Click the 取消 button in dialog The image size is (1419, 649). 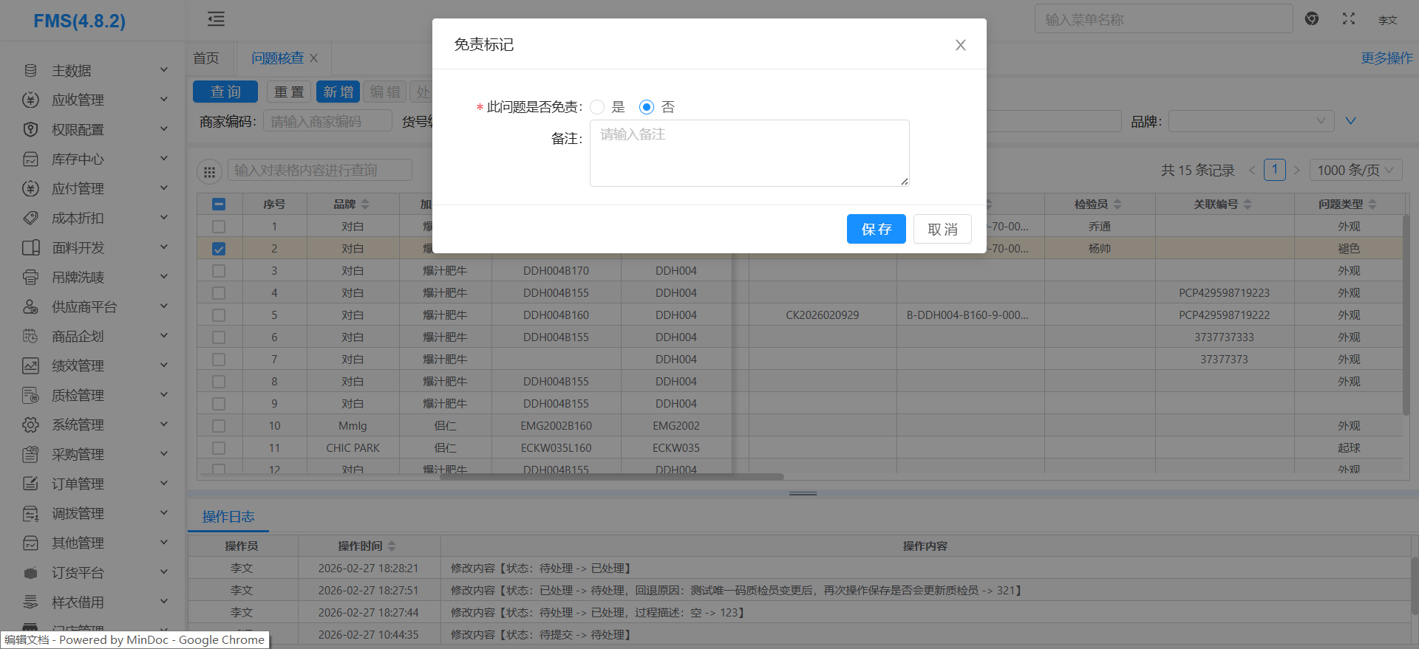942,230
